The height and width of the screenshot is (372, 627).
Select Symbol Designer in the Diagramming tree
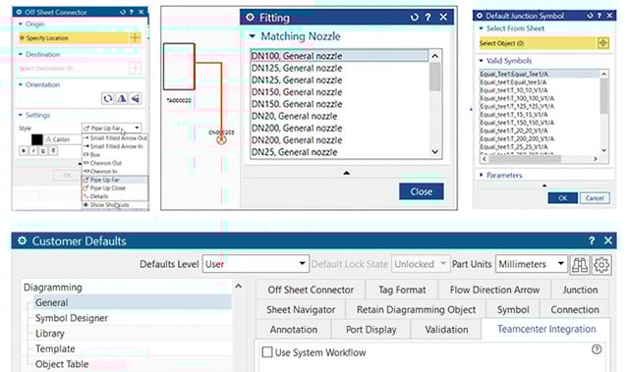(x=72, y=318)
